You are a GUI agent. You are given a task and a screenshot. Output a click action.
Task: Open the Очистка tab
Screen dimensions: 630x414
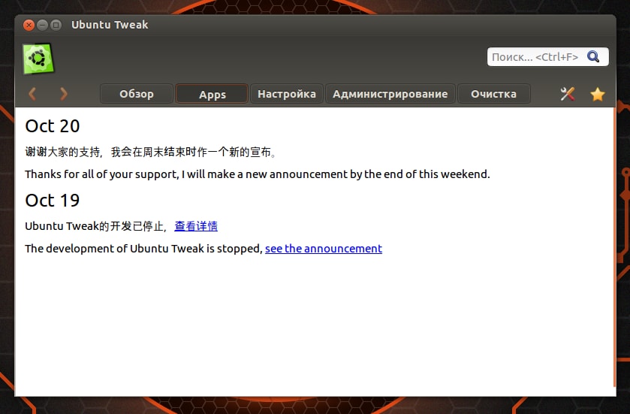click(x=494, y=94)
